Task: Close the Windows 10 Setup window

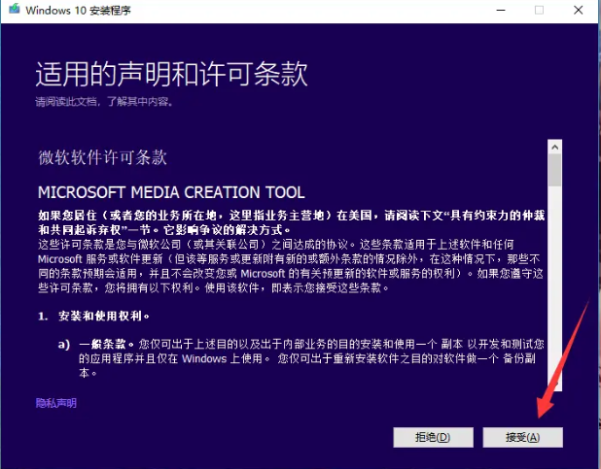Action: click(x=579, y=11)
